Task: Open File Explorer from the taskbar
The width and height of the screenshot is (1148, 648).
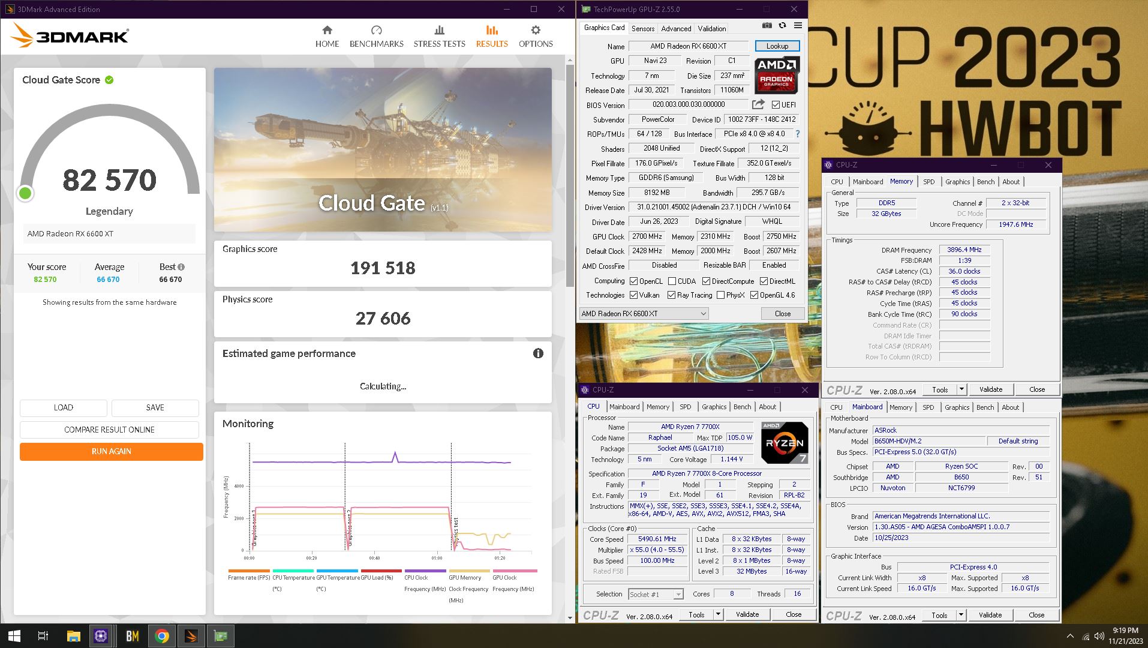Action: click(x=73, y=636)
